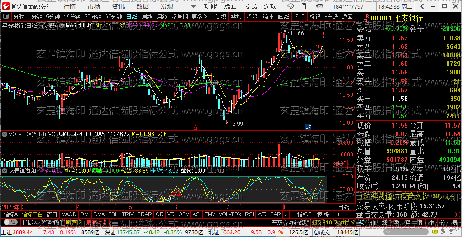This screenshot has height=237, width=462.
Task: Open the 功能 menu
Action: point(211,6)
